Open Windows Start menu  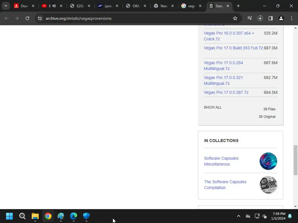pyautogui.click(x=9, y=216)
